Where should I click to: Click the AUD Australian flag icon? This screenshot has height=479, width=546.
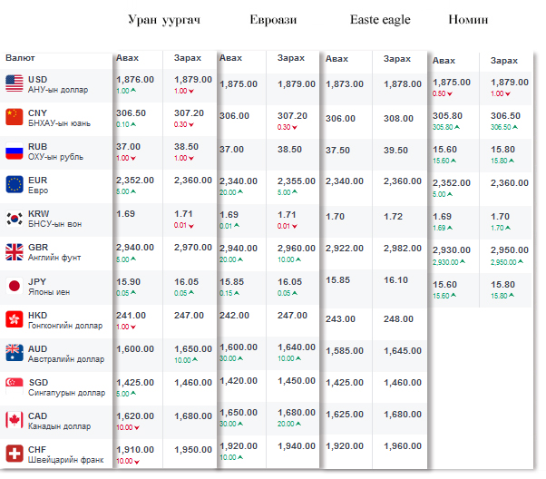click(x=14, y=353)
